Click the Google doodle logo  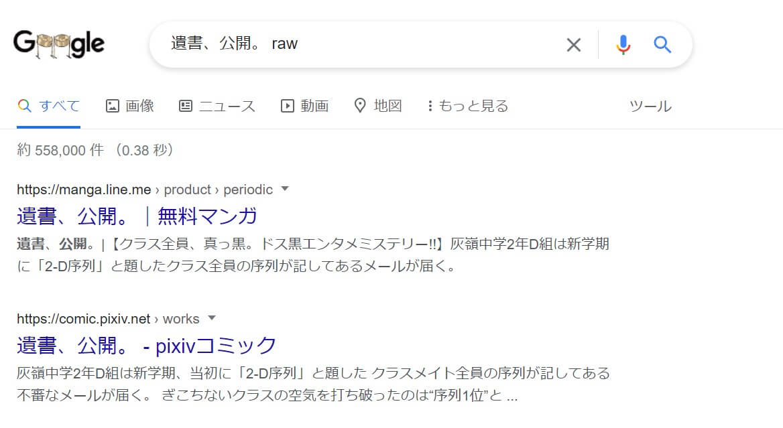[x=59, y=44]
